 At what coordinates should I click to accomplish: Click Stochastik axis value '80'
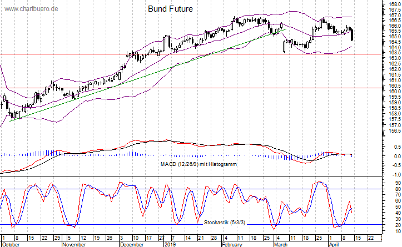pyautogui.click(x=398, y=189)
